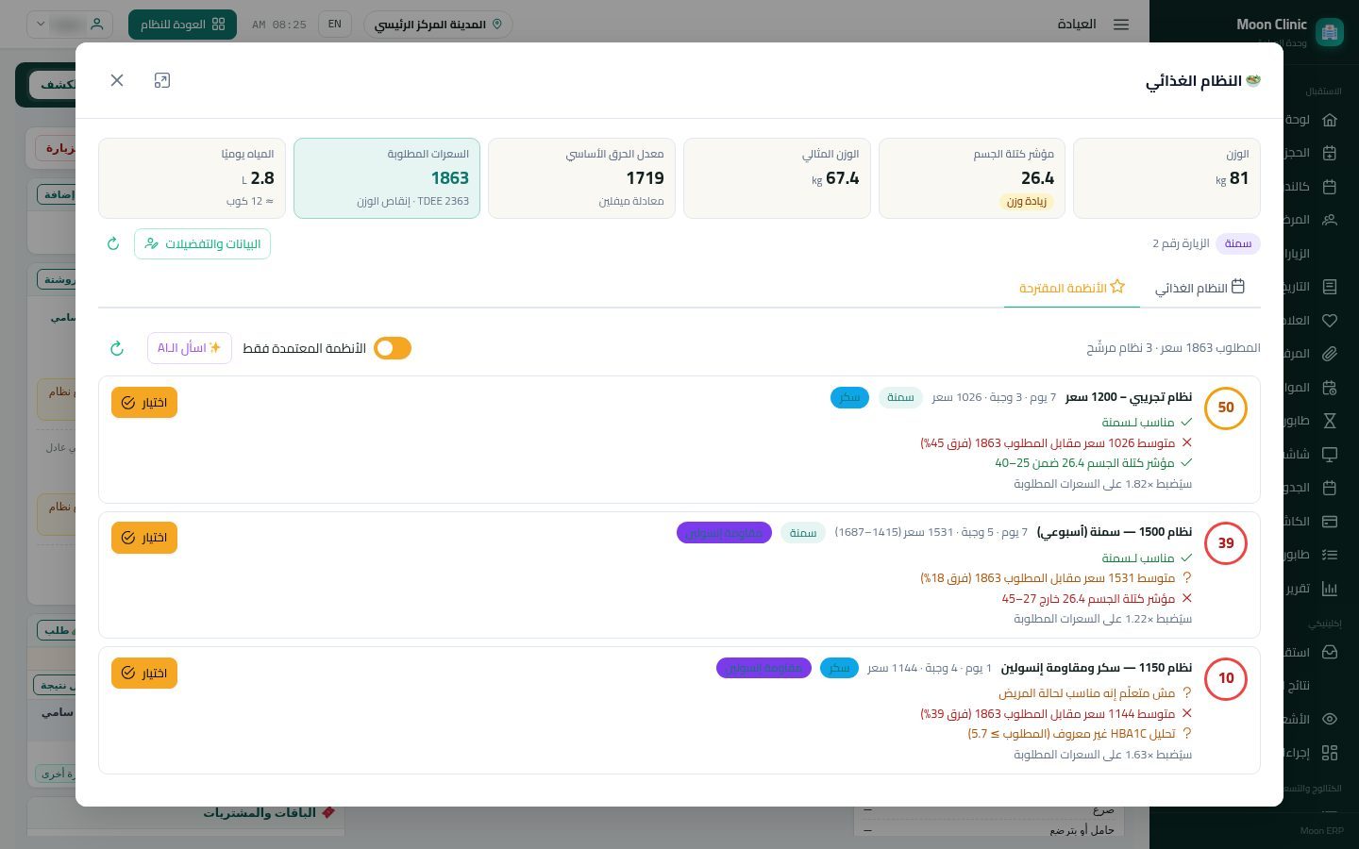Click score circle 10
This screenshot has height=849, width=1359.
(x=1226, y=678)
